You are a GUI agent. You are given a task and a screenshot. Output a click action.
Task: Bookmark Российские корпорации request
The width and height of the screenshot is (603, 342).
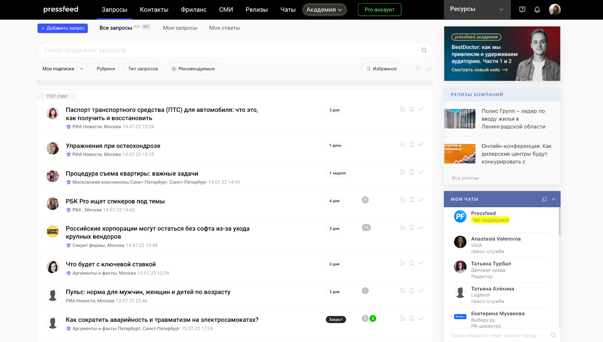click(x=412, y=228)
